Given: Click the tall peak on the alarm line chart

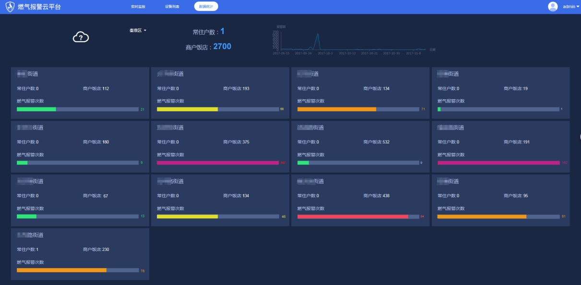Looking at the screenshot, I should 317,35.
